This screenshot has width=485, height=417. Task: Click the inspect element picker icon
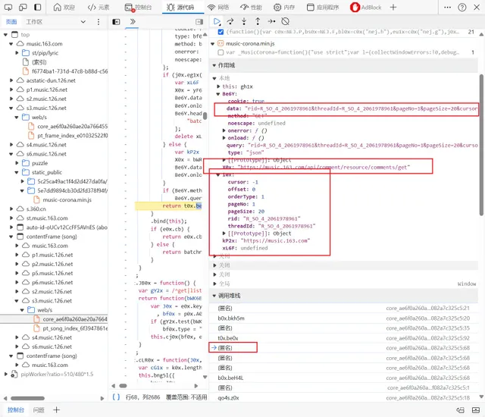[x=8, y=7]
